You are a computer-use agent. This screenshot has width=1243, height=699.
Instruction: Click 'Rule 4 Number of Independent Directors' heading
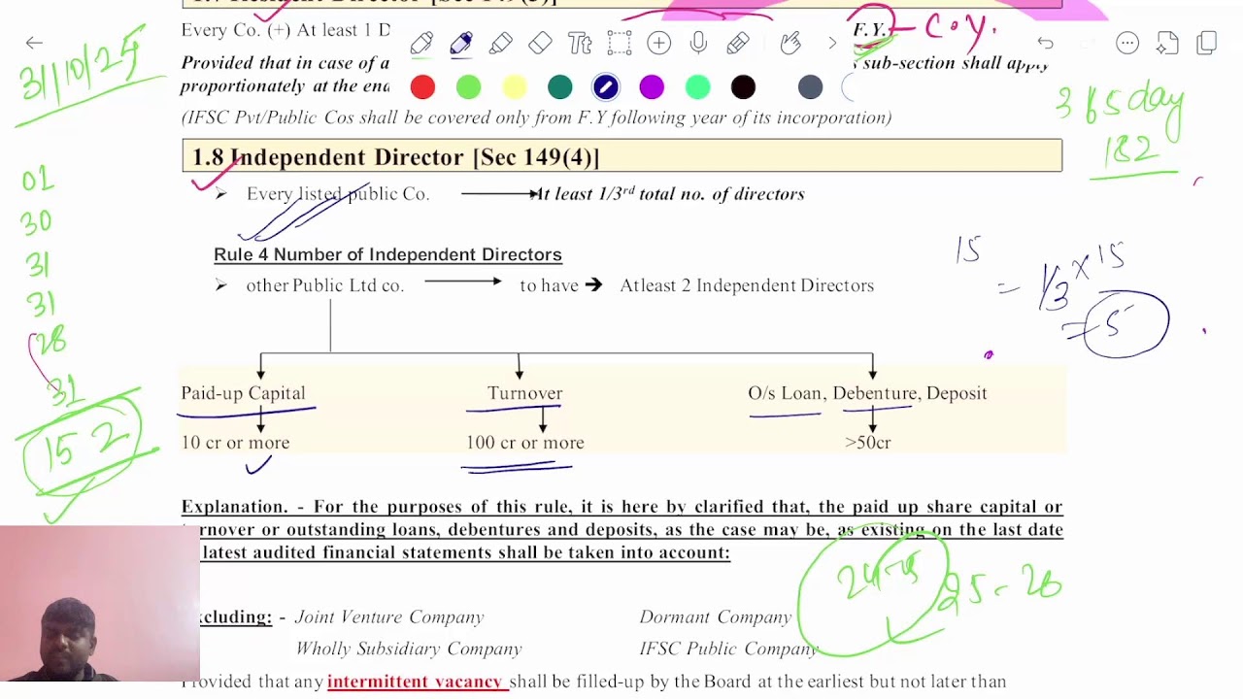[x=387, y=254]
